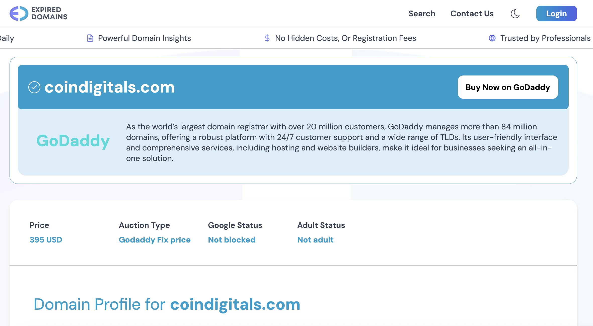
Task: Click the Not adult status value
Action: [315, 240]
